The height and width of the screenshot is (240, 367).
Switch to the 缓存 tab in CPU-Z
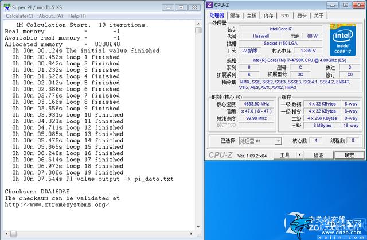(x=235, y=16)
